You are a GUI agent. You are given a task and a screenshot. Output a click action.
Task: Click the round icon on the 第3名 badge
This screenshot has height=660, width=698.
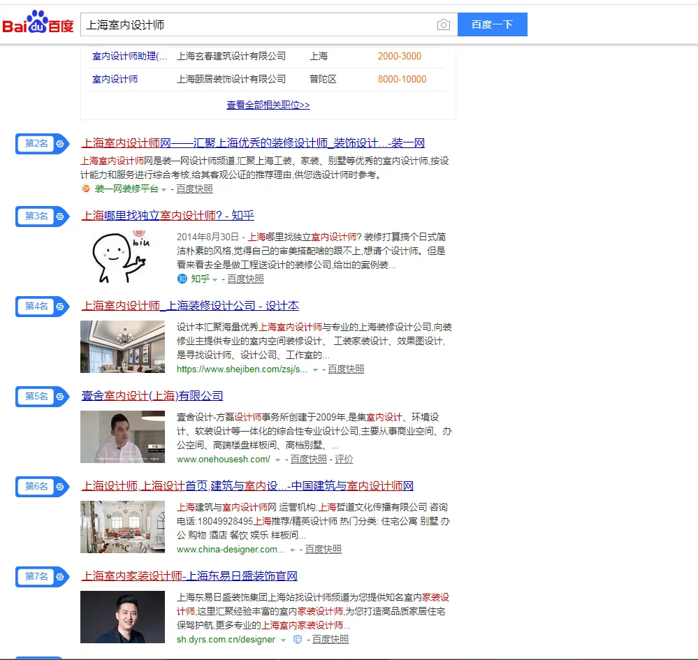pyautogui.click(x=60, y=217)
